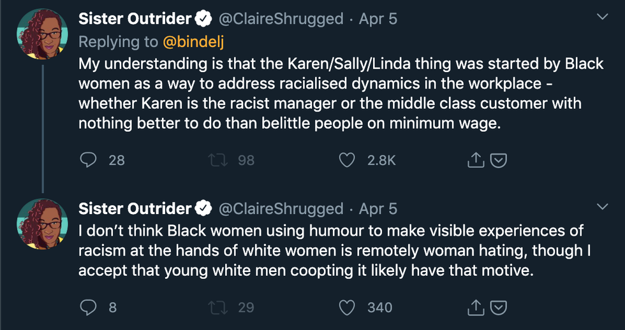The width and height of the screenshot is (625, 330).
Task: Like the tweet with 340 likes
Action: (347, 308)
